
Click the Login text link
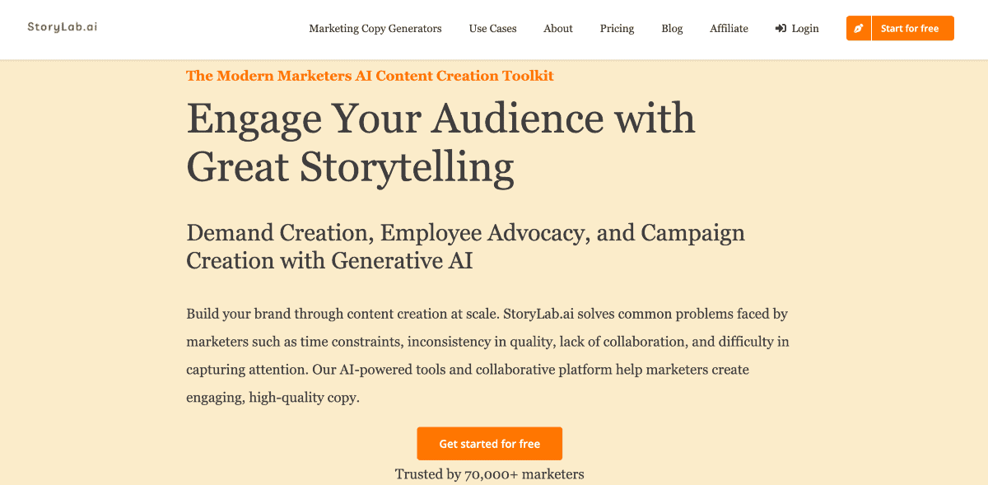tap(805, 29)
